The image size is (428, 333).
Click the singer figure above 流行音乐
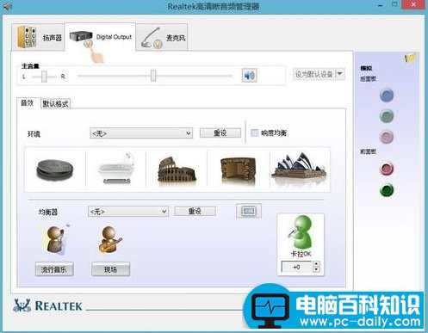coord(56,240)
